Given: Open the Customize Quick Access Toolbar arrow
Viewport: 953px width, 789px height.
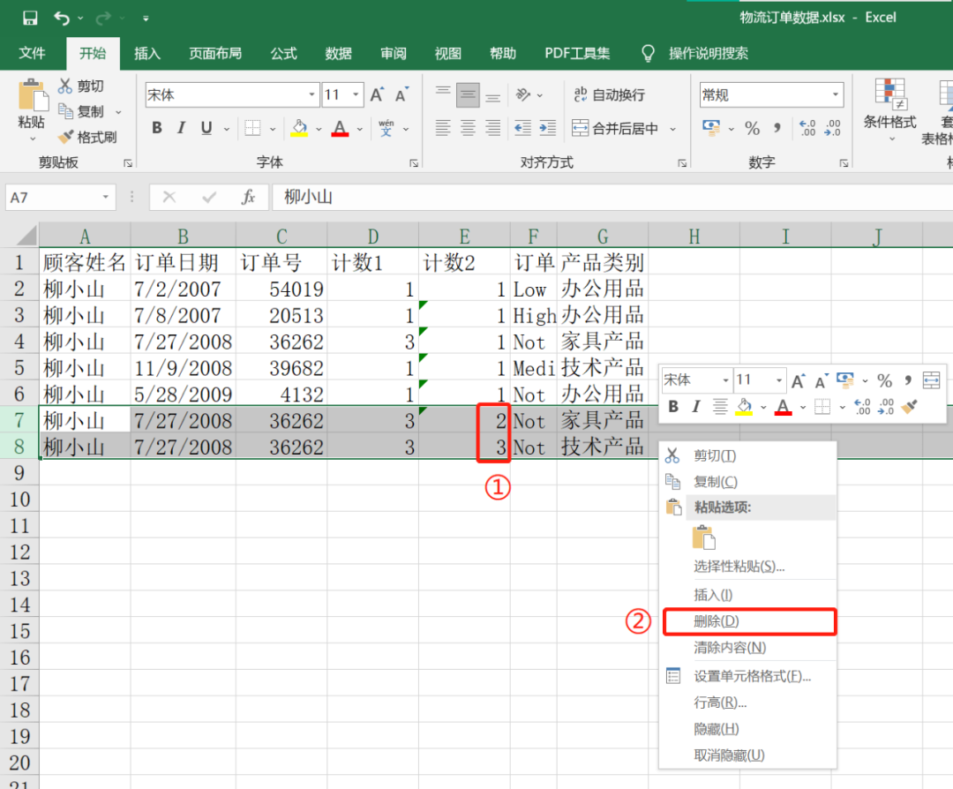Looking at the screenshot, I should pyautogui.click(x=146, y=19).
